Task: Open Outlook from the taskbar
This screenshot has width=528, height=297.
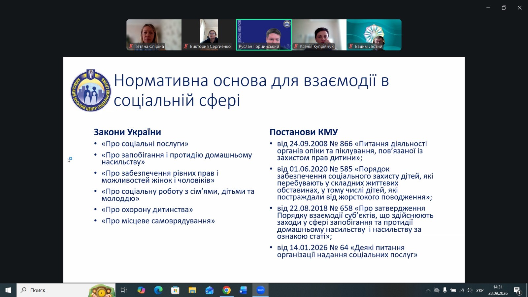Action: click(x=209, y=290)
